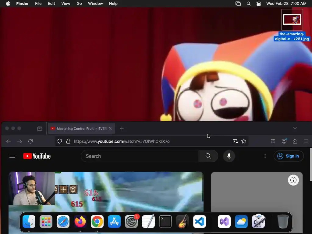The image size is (312, 234).
Task: Click the YouTube URL address field
Action: (x=151, y=141)
